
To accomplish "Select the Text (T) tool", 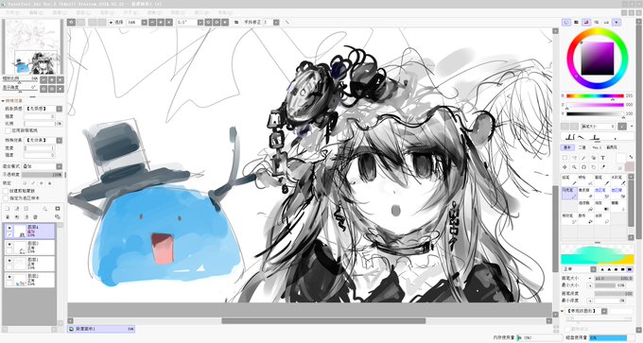I will point(603,158).
